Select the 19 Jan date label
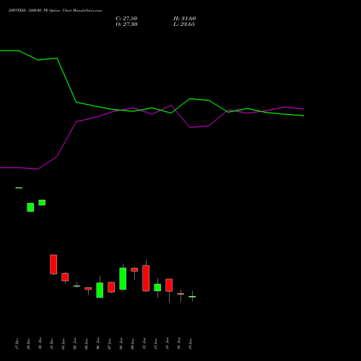 [x=191, y=344]
